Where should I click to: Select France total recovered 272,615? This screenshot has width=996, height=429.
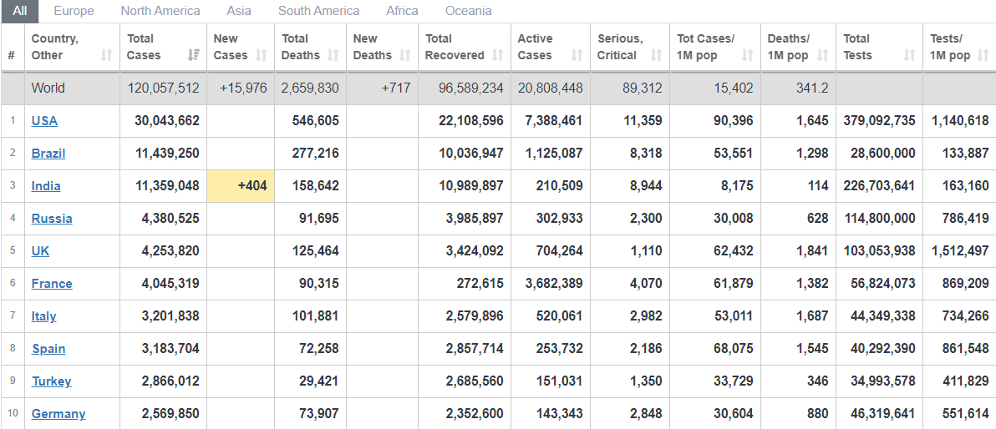click(480, 284)
